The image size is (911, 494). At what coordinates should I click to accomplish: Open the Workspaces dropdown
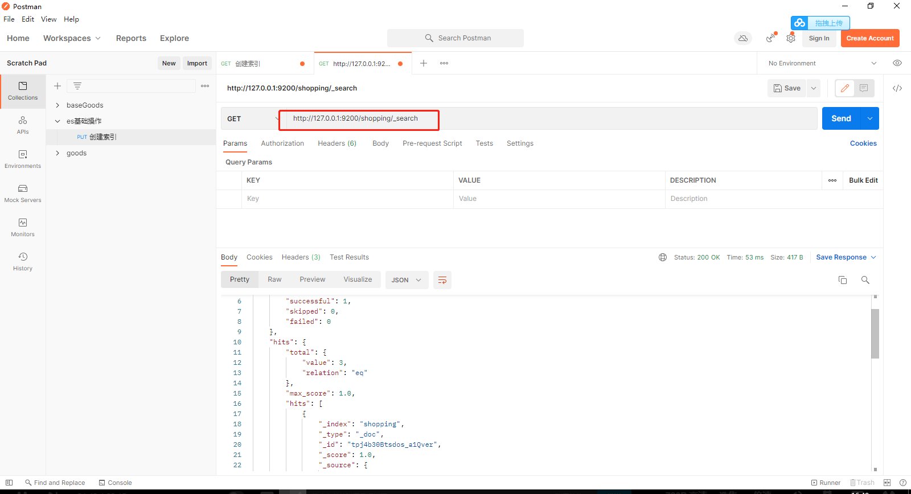(x=72, y=38)
